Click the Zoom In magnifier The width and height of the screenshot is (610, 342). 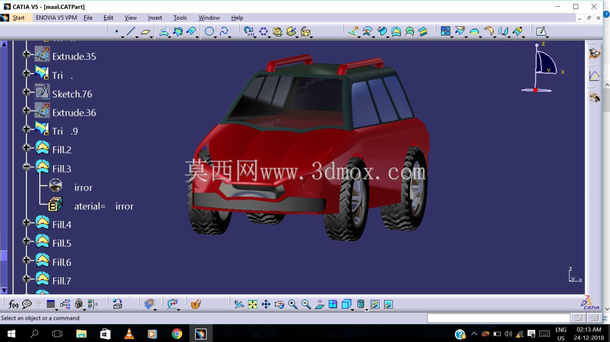[293, 304]
